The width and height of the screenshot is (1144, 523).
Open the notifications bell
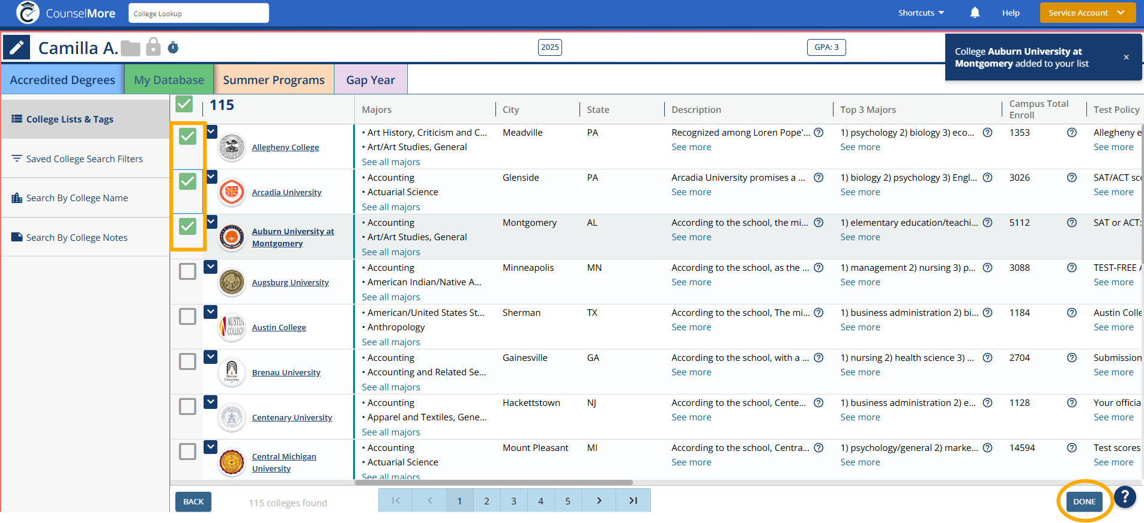975,13
